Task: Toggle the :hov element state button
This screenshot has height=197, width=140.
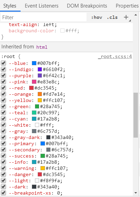Action: (x=97, y=18)
